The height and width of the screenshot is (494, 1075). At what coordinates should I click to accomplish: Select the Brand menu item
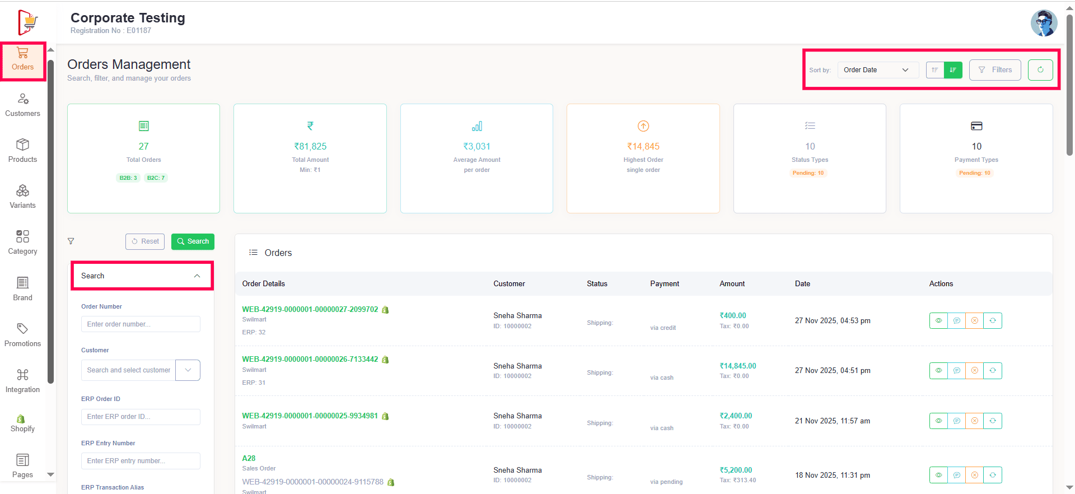click(x=22, y=289)
